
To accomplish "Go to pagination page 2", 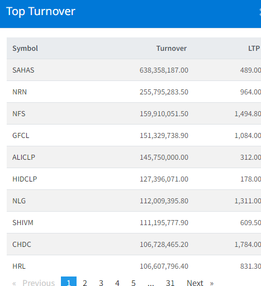I will coord(85,283).
